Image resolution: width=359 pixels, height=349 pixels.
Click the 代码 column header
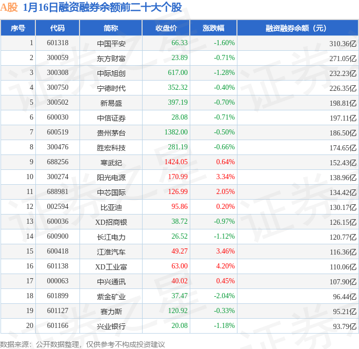[x=57, y=28]
